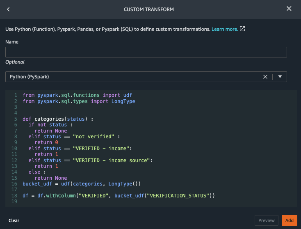Click the Preview button
Screen dimensions: 301x229
tap(266, 220)
